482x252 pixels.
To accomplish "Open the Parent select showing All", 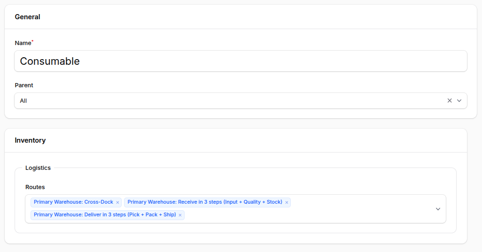I will 225,100.
